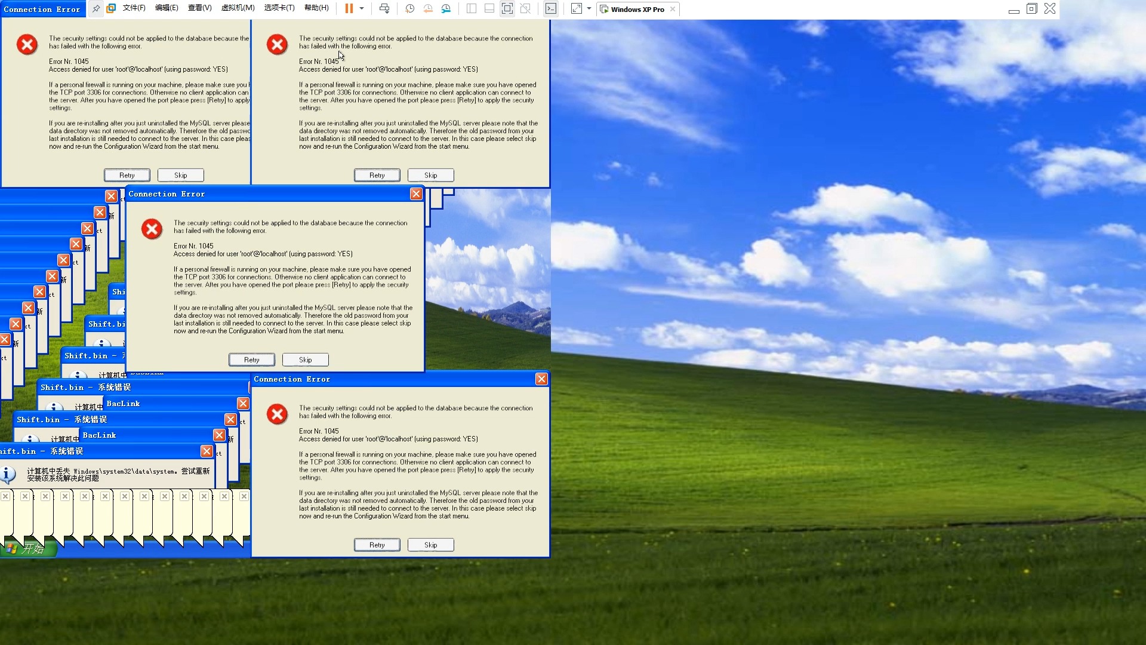Close the Shift.bin error showing missing system message
Screen dimensions: 1146x645
[207, 451]
